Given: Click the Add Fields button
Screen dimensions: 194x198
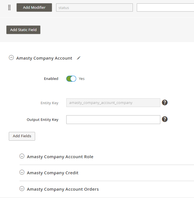Looking at the screenshot, I should (22, 136).
